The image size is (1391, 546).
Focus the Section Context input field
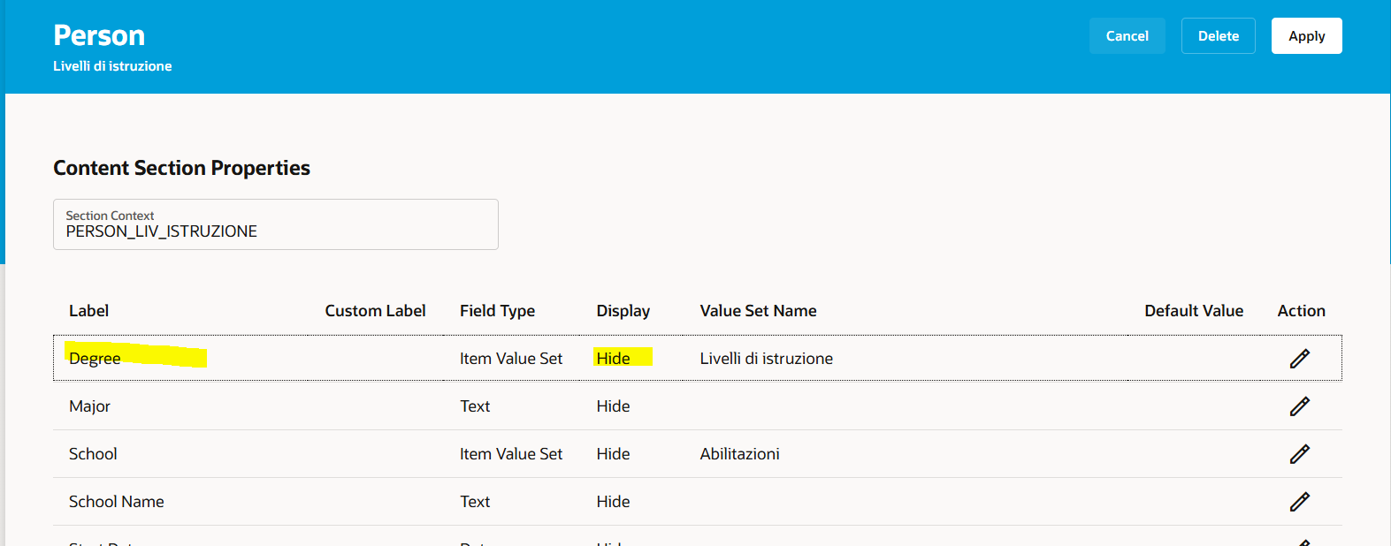[276, 224]
